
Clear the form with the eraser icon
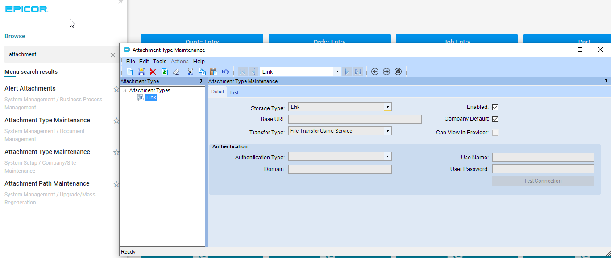point(176,71)
